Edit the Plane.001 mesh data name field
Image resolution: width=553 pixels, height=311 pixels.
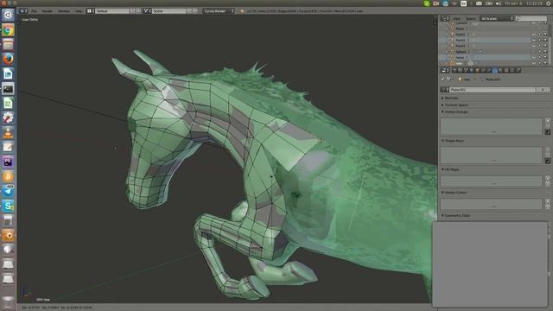coord(492,90)
